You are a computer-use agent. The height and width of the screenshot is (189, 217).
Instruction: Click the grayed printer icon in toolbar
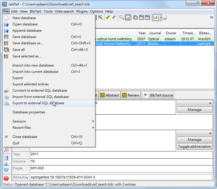[x=165, y=18]
